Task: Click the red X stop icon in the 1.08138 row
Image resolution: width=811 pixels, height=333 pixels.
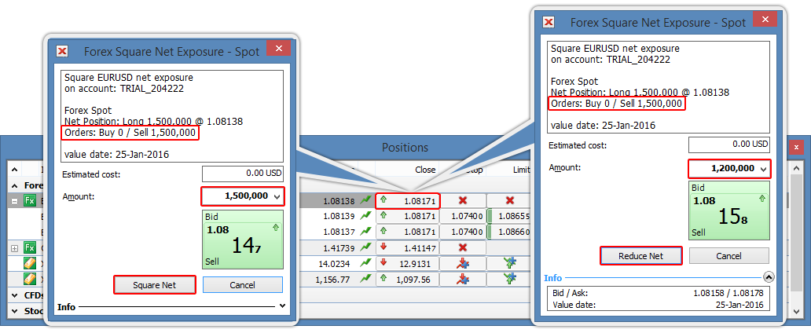Action: coord(462,201)
